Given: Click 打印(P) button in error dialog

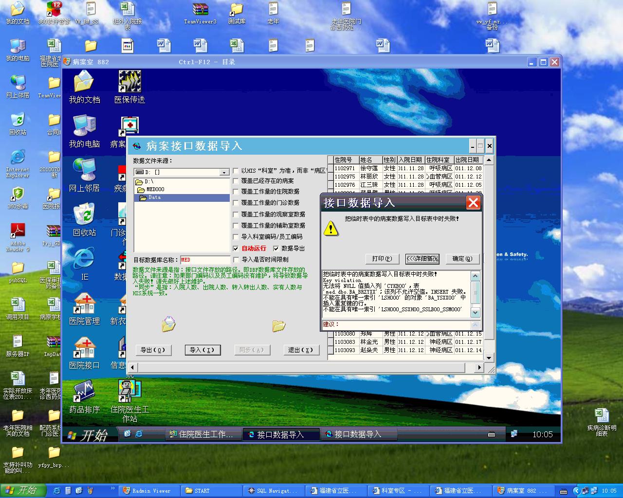Looking at the screenshot, I should tap(382, 259).
